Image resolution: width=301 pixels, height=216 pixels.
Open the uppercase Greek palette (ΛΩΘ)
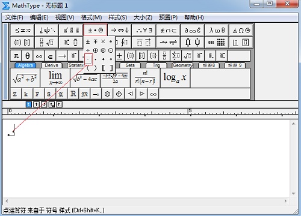[x=241, y=30]
